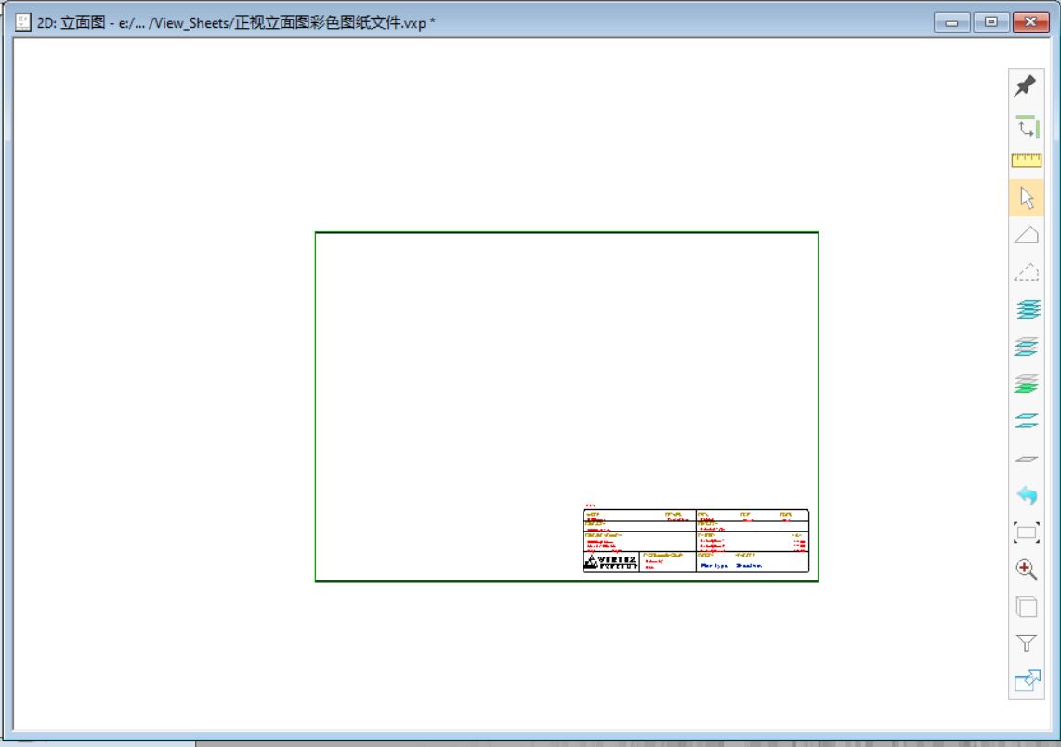Click the blue text in title block
The image size is (1061, 747).
(731, 565)
